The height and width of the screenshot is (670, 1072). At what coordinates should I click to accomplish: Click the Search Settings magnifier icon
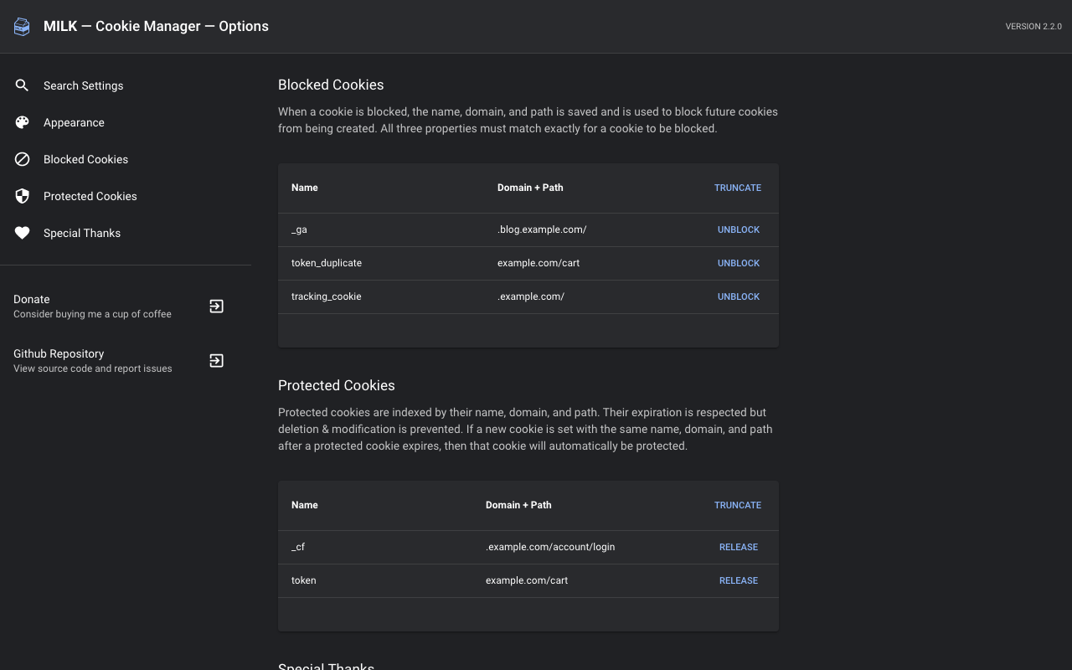point(23,85)
